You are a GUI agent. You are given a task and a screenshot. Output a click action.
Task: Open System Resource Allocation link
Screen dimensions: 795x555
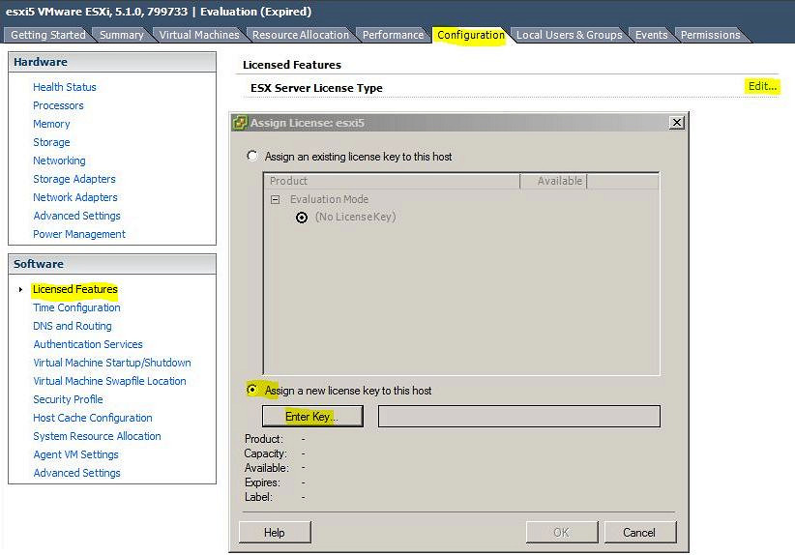(97, 436)
